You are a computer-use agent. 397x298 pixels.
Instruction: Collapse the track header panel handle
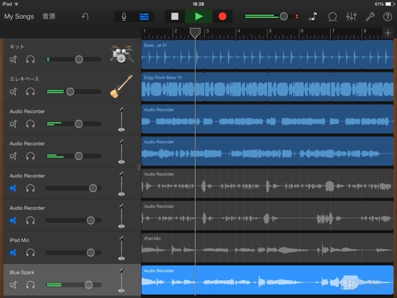coord(139,168)
